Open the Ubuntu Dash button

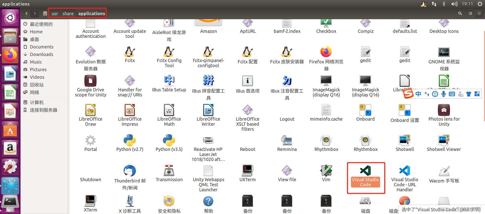(10, 17)
